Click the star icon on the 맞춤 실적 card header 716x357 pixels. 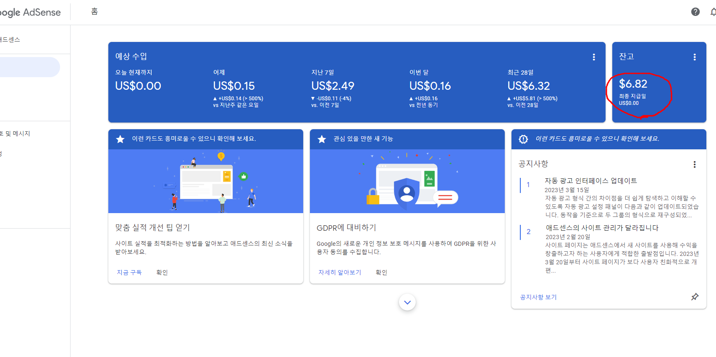click(120, 139)
